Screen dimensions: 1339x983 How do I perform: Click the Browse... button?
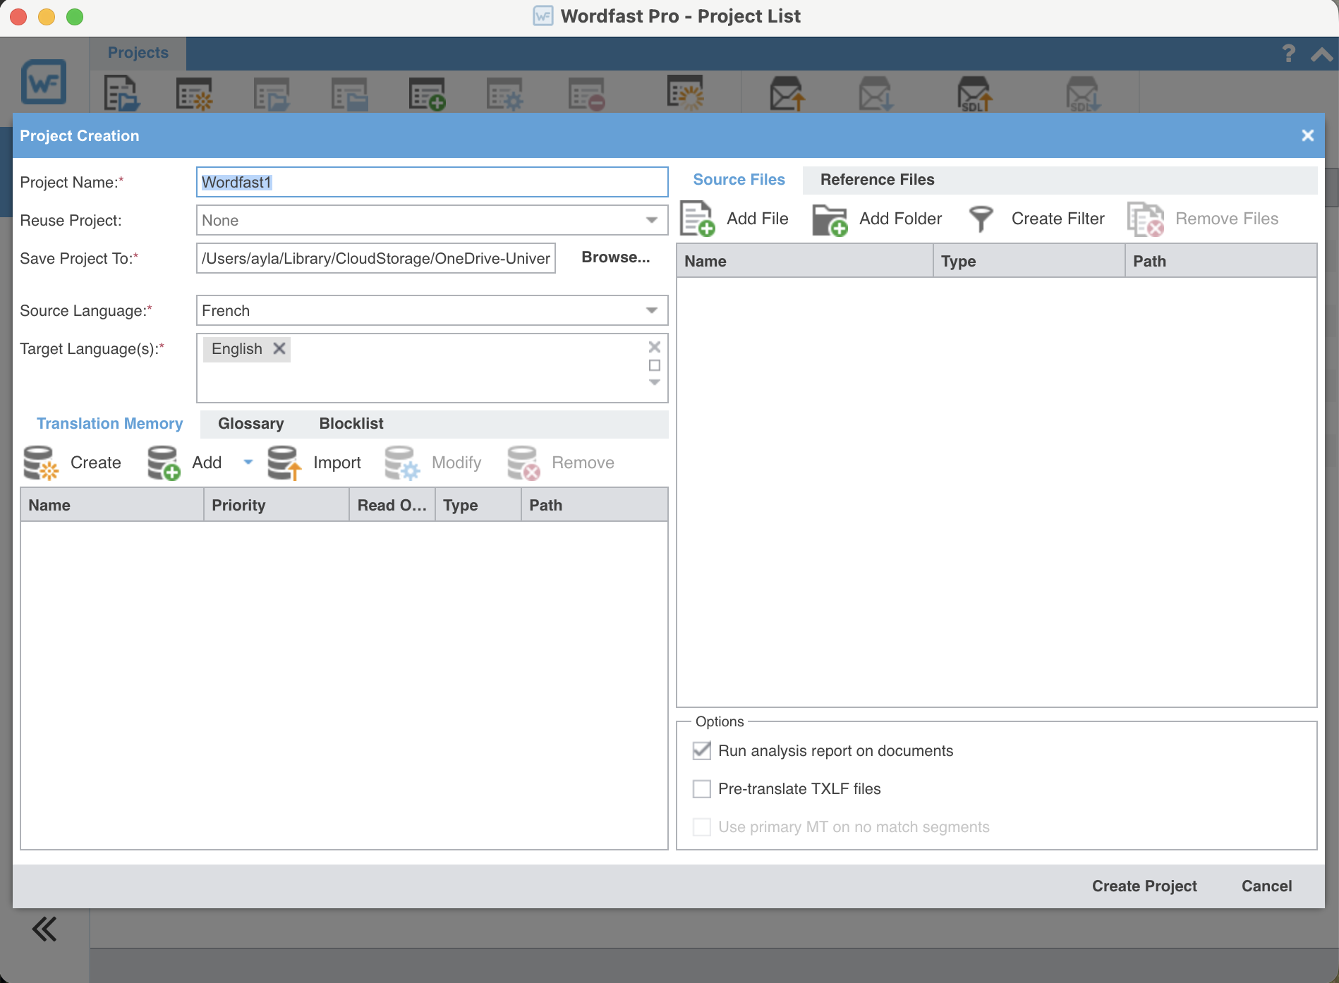click(615, 257)
